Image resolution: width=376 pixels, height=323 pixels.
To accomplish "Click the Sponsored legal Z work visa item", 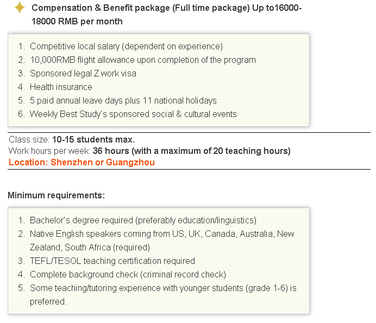I will (83, 74).
